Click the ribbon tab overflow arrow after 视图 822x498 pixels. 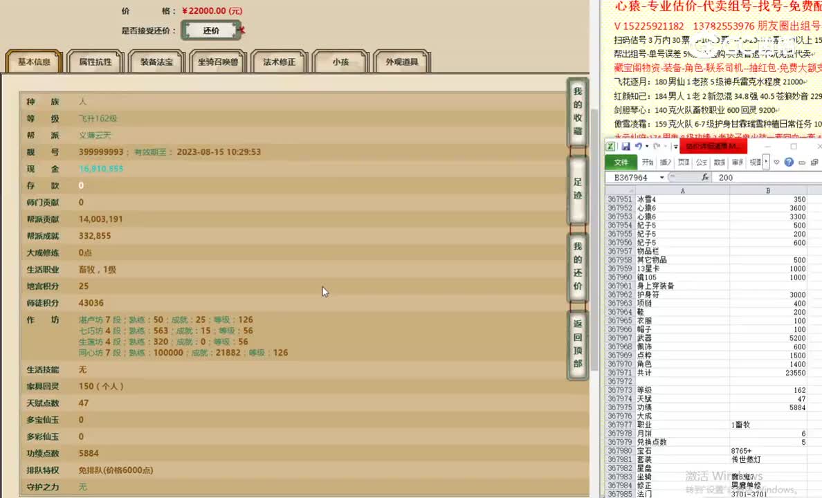[x=767, y=162]
